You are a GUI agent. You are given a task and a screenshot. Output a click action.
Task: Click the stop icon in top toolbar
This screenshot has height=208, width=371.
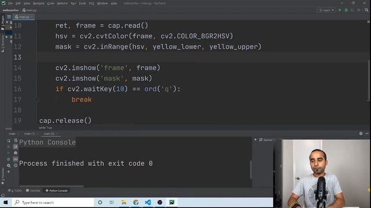tap(359, 10)
